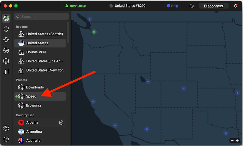
Task: Click the Double VPN lock icon
Action: (21, 52)
